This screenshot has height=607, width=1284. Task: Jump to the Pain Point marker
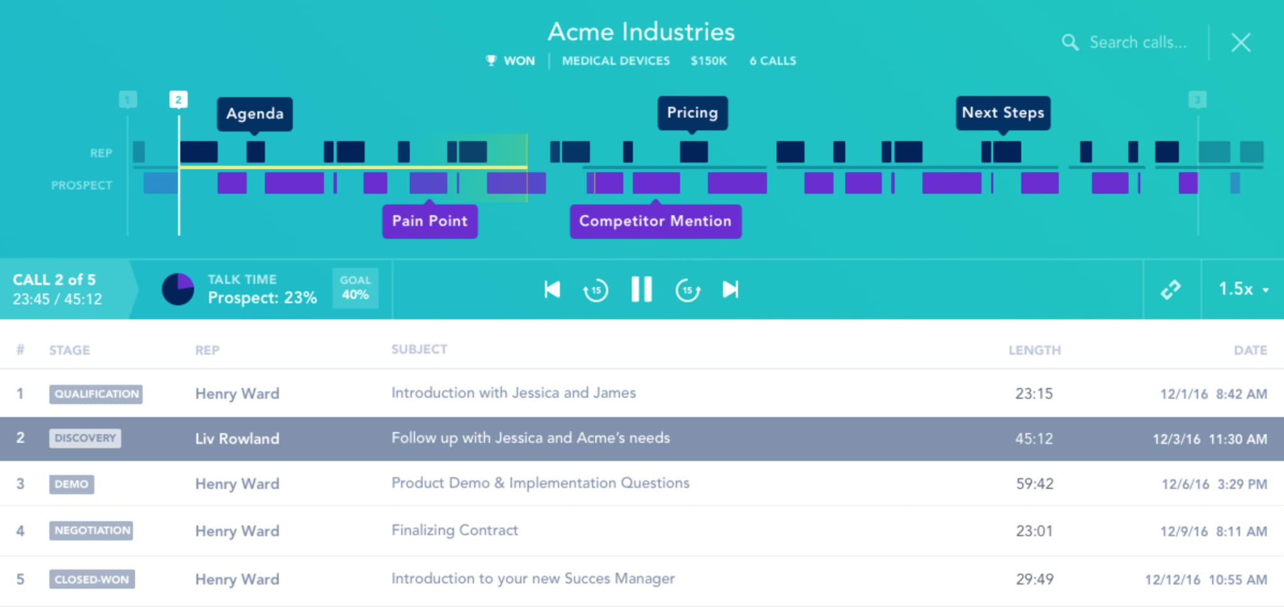point(430,221)
